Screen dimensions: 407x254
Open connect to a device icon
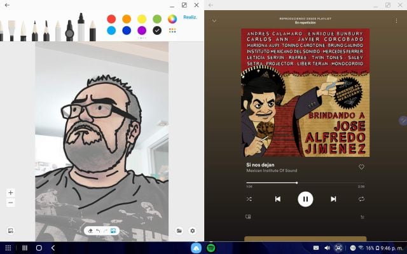[249, 217]
